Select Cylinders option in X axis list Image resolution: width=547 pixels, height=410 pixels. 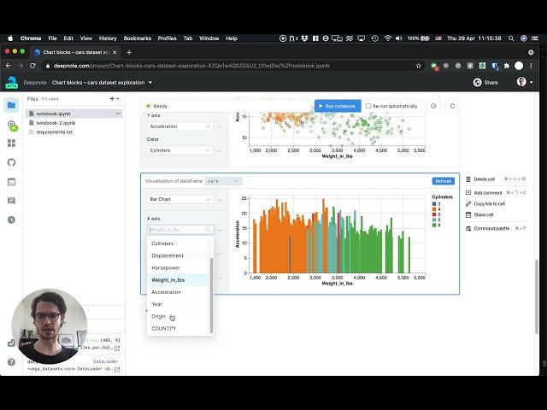(x=179, y=243)
